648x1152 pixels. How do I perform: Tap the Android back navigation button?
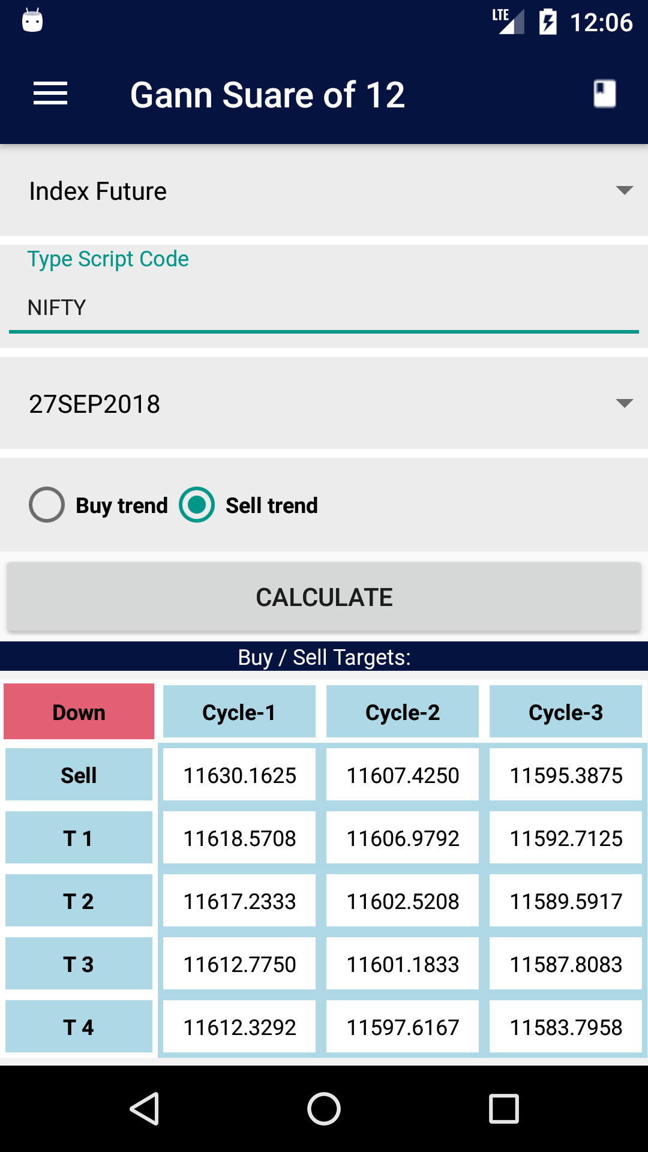click(145, 1108)
